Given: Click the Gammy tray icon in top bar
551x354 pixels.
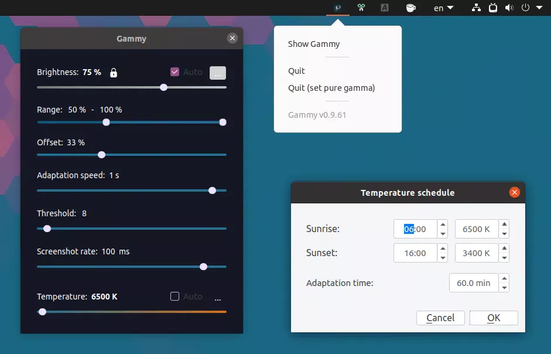Looking at the screenshot, I should 338,8.
